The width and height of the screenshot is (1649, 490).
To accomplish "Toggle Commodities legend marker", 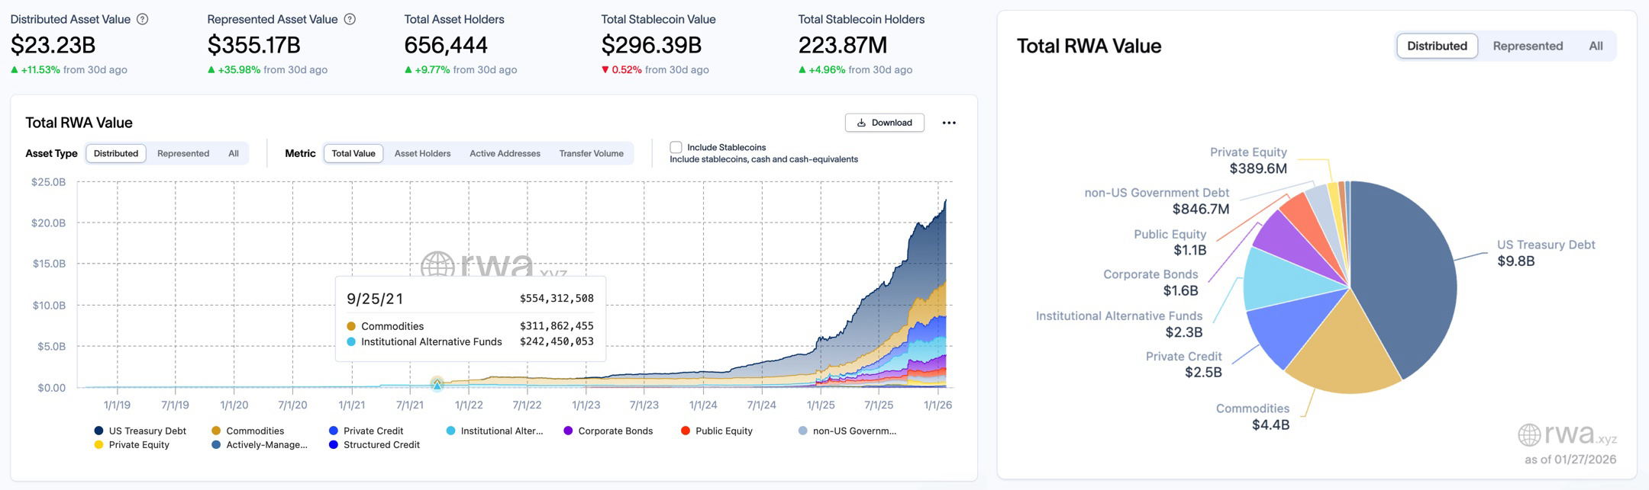I will 216,431.
